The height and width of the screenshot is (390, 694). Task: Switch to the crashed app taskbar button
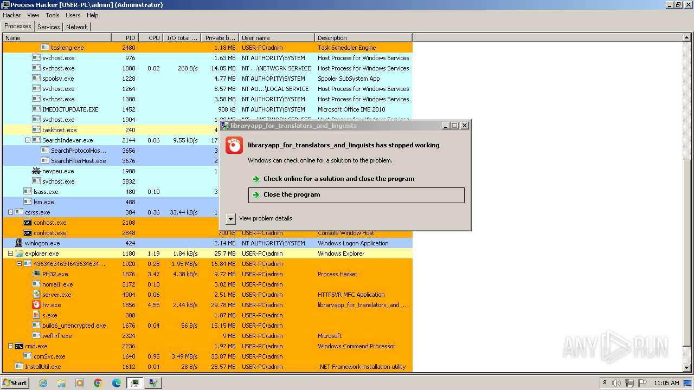click(x=153, y=383)
